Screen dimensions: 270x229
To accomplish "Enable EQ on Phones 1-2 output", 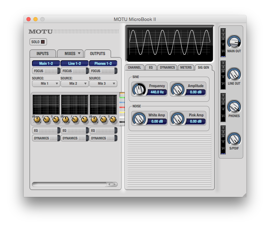I will click(103, 131).
